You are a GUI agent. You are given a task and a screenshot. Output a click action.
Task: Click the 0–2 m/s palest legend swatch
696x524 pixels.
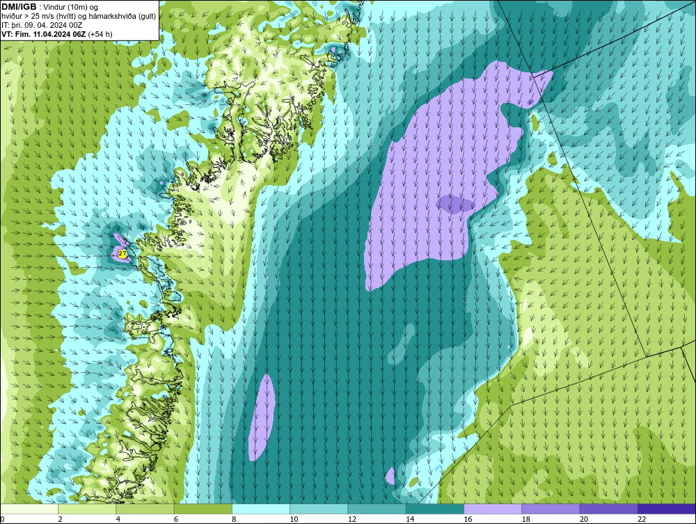pyautogui.click(x=29, y=509)
